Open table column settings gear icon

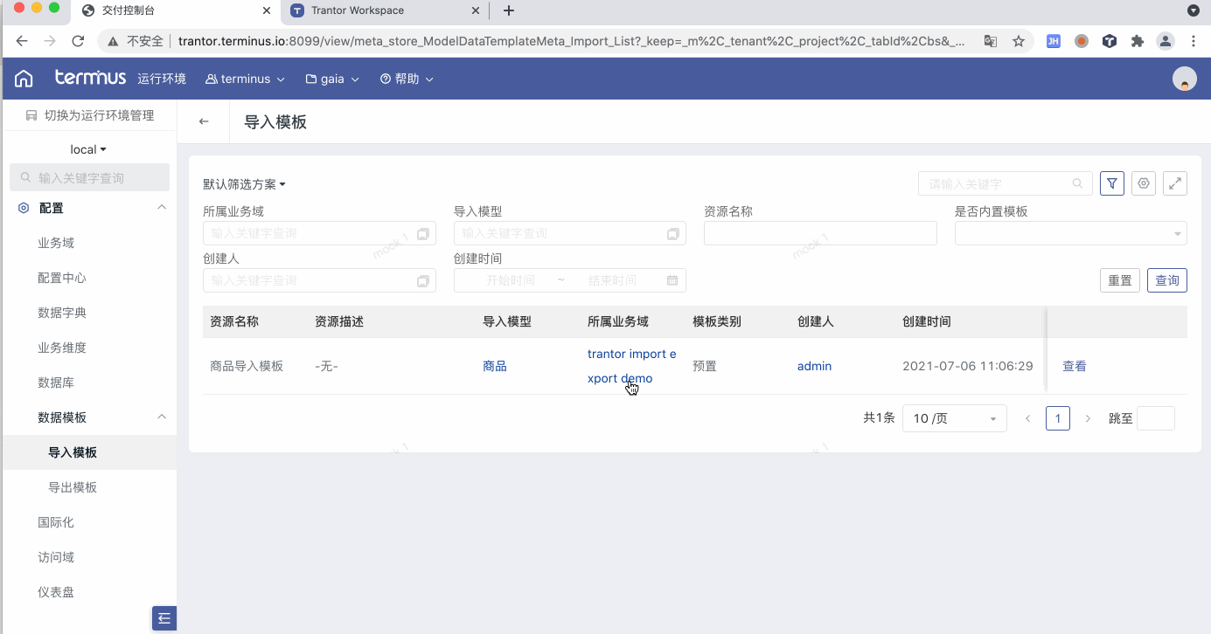[1144, 183]
